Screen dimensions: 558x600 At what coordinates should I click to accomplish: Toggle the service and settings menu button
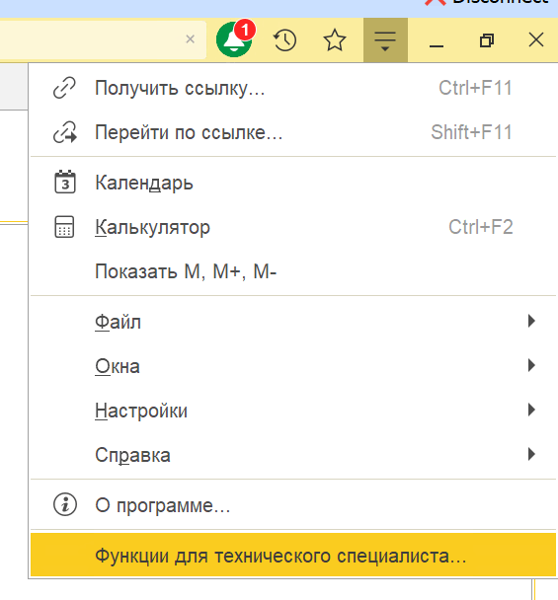click(x=385, y=39)
